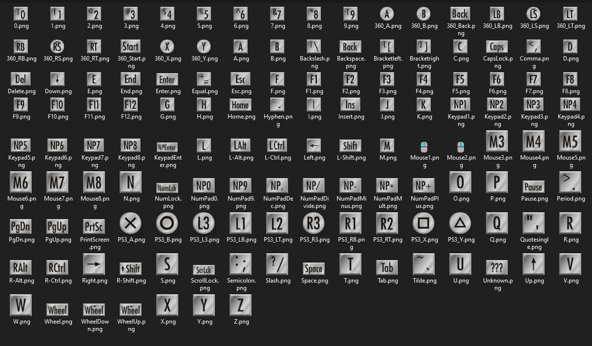Click the Home.png key icon
The height and width of the screenshot is (346, 592).
click(240, 104)
